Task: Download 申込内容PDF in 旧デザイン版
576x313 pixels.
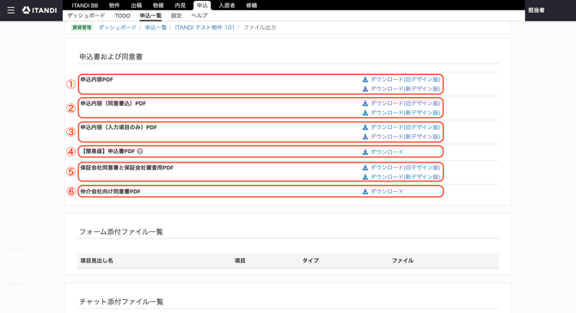Action: coord(401,79)
